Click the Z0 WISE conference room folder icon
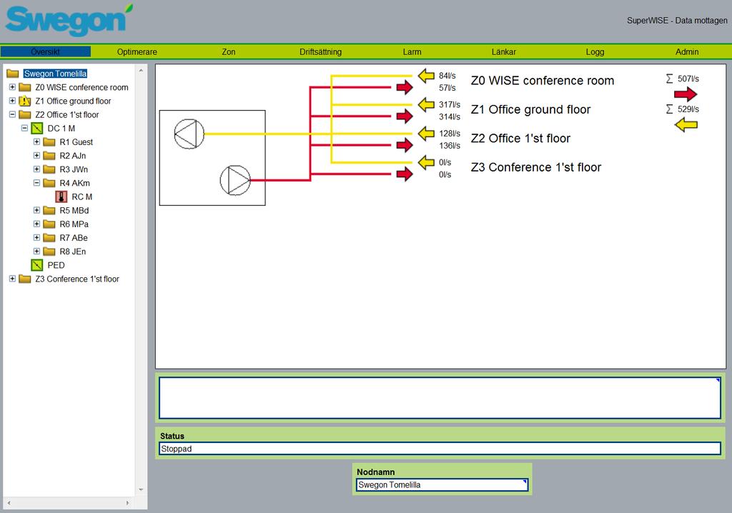 (25, 87)
